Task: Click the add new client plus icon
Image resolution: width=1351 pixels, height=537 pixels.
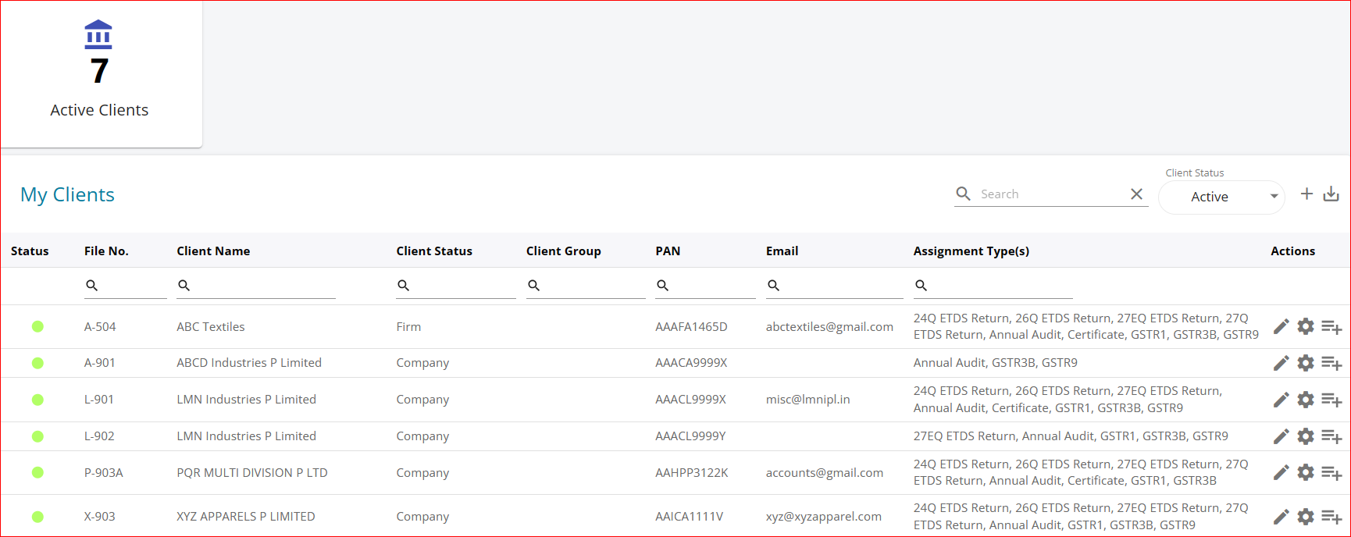Action: [x=1306, y=194]
